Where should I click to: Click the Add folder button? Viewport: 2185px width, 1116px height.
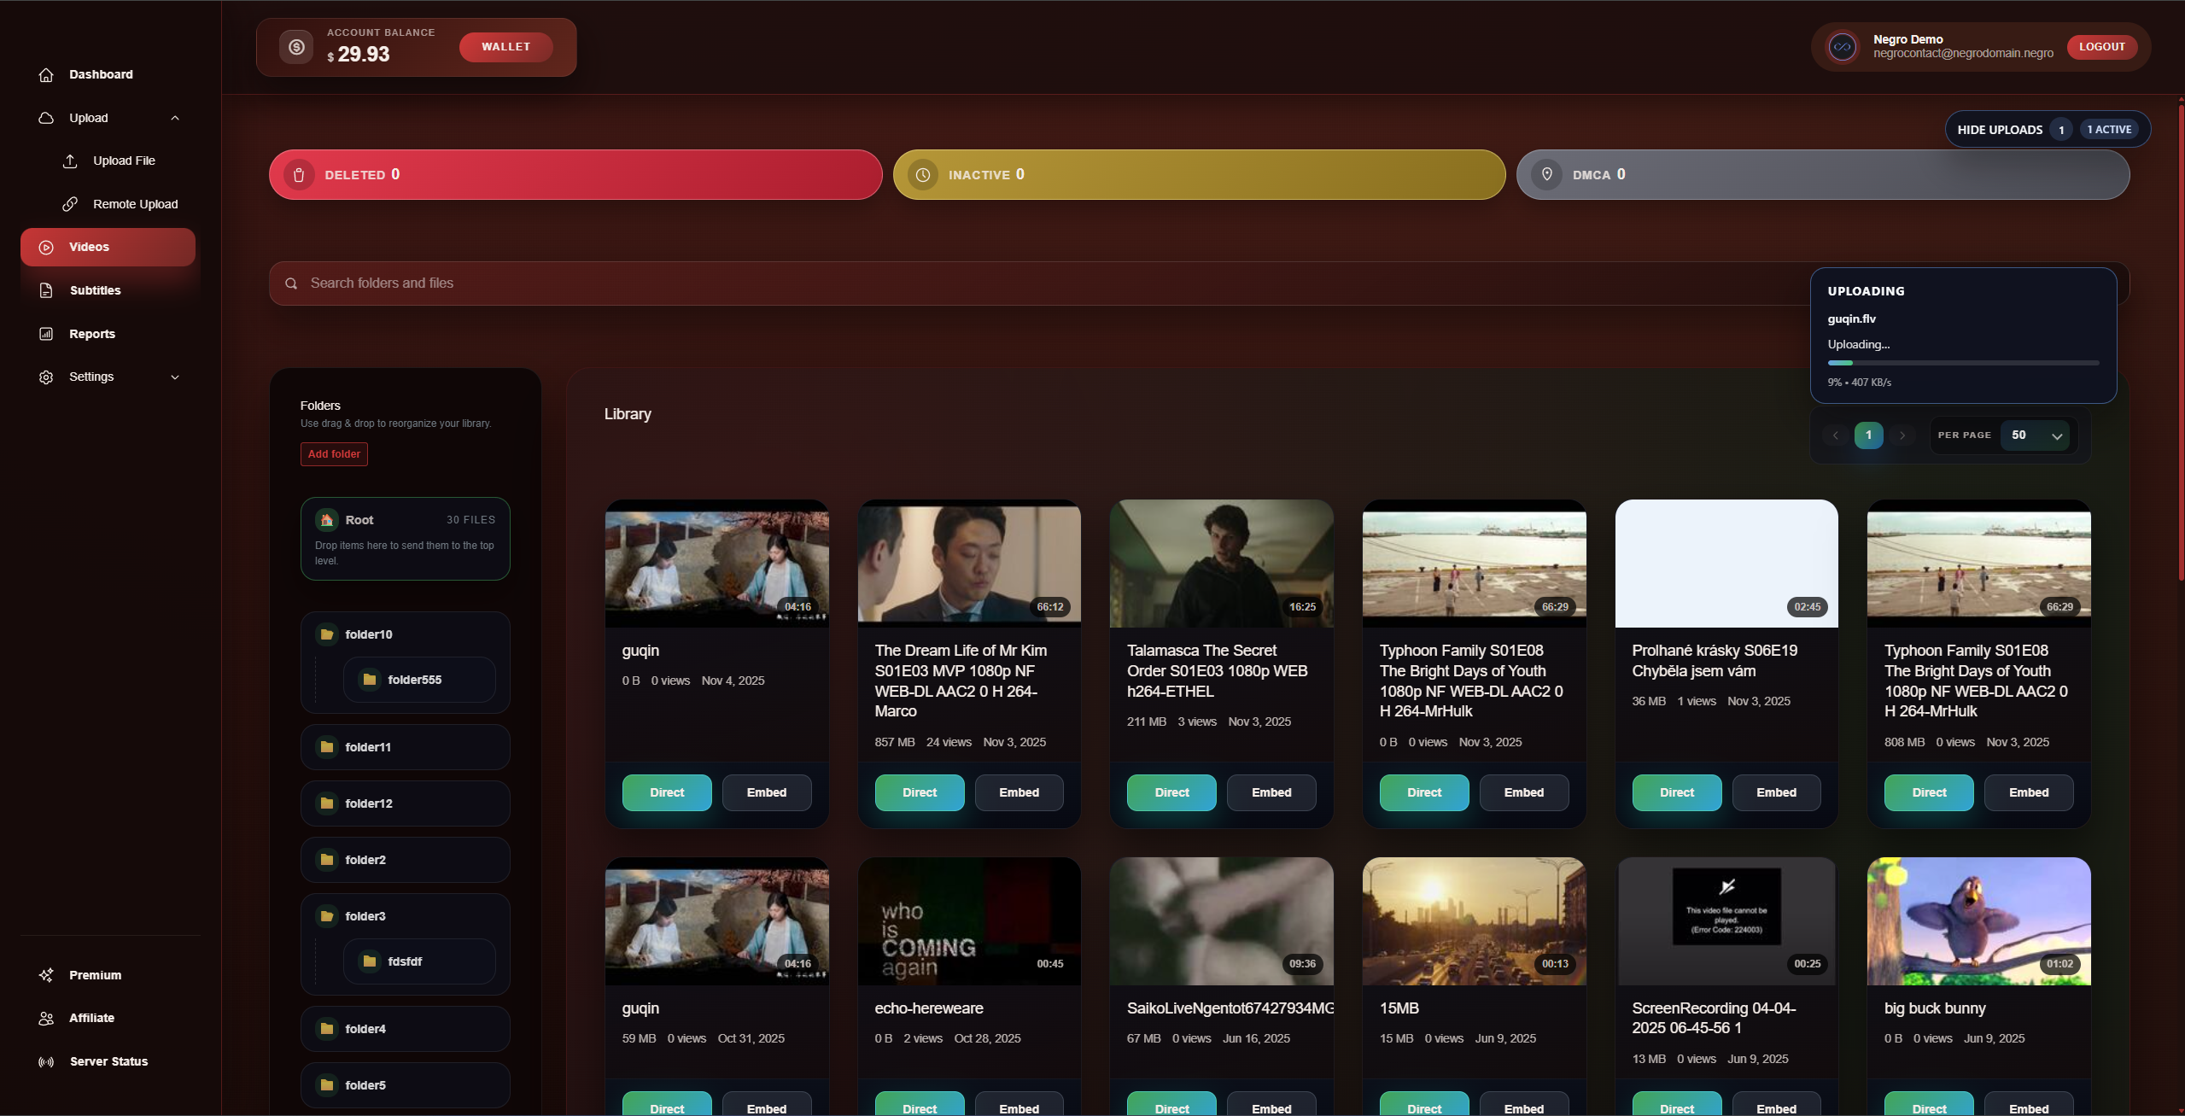click(x=334, y=454)
